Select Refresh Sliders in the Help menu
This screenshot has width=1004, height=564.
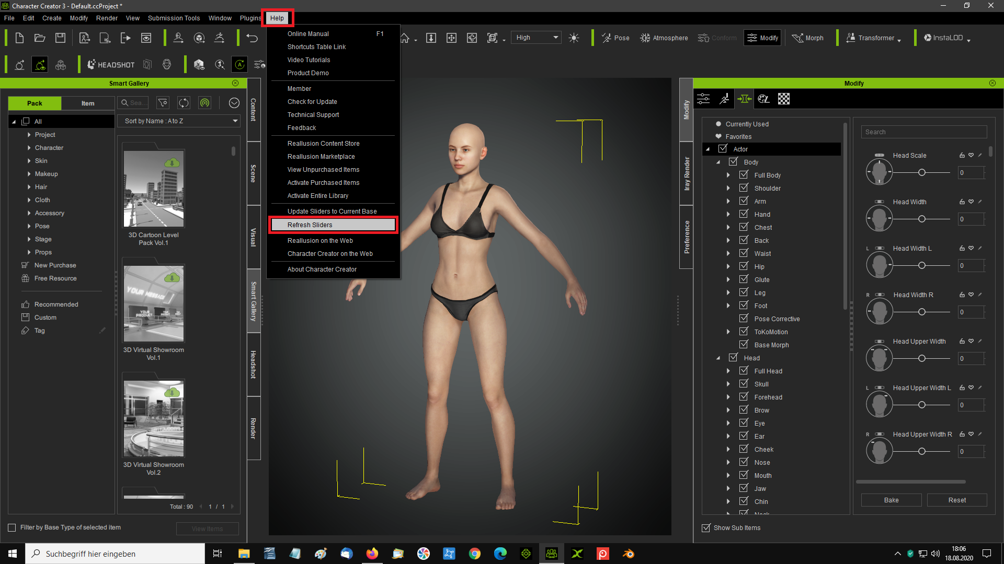coord(333,225)
